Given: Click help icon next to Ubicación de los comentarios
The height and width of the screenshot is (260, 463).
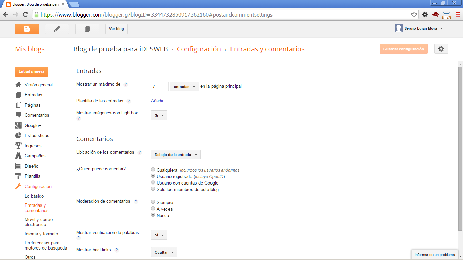Looking at the screenshot, I should [x=140, y=152].
